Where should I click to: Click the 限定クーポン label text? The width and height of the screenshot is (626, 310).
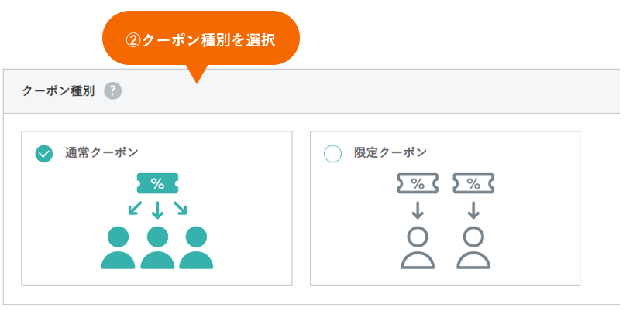click(390, 152)
